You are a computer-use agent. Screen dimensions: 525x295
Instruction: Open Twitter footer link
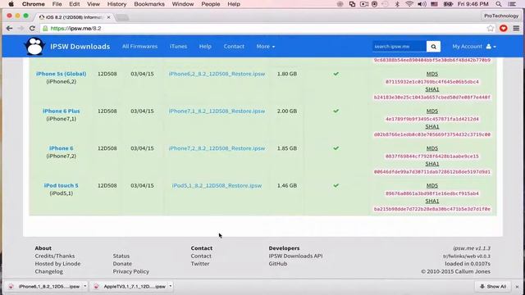pyautogui.click(x=200, y=264)
